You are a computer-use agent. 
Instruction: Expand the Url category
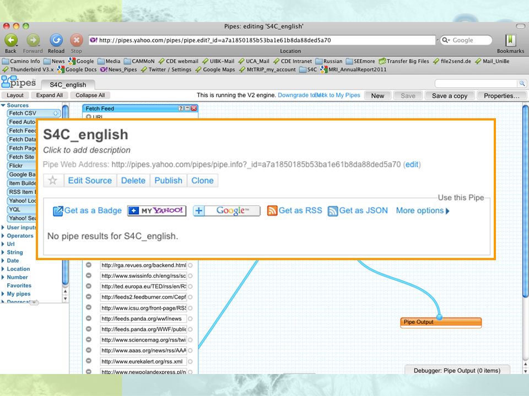pos(3,244)
